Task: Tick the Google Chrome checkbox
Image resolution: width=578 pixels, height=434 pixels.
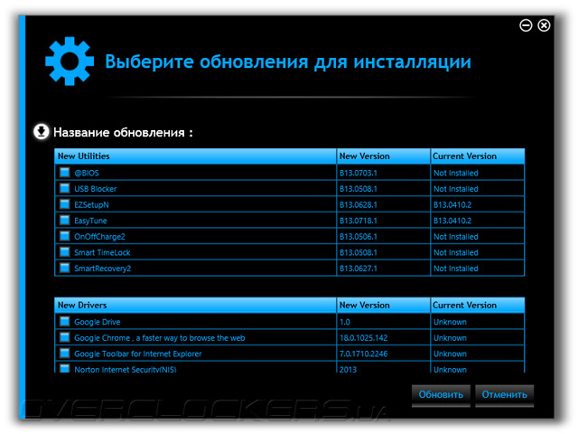Action: pos(65,337)
